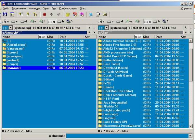The height and width of the screenshot is (140, 195).
Task: Toggle active drive g button in right panel
Action: (x=148, y=22)
